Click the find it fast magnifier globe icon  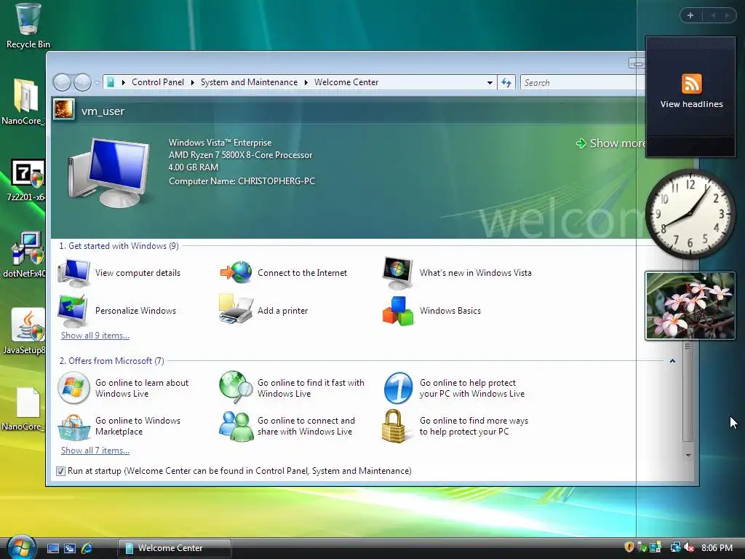click(236, 387)
